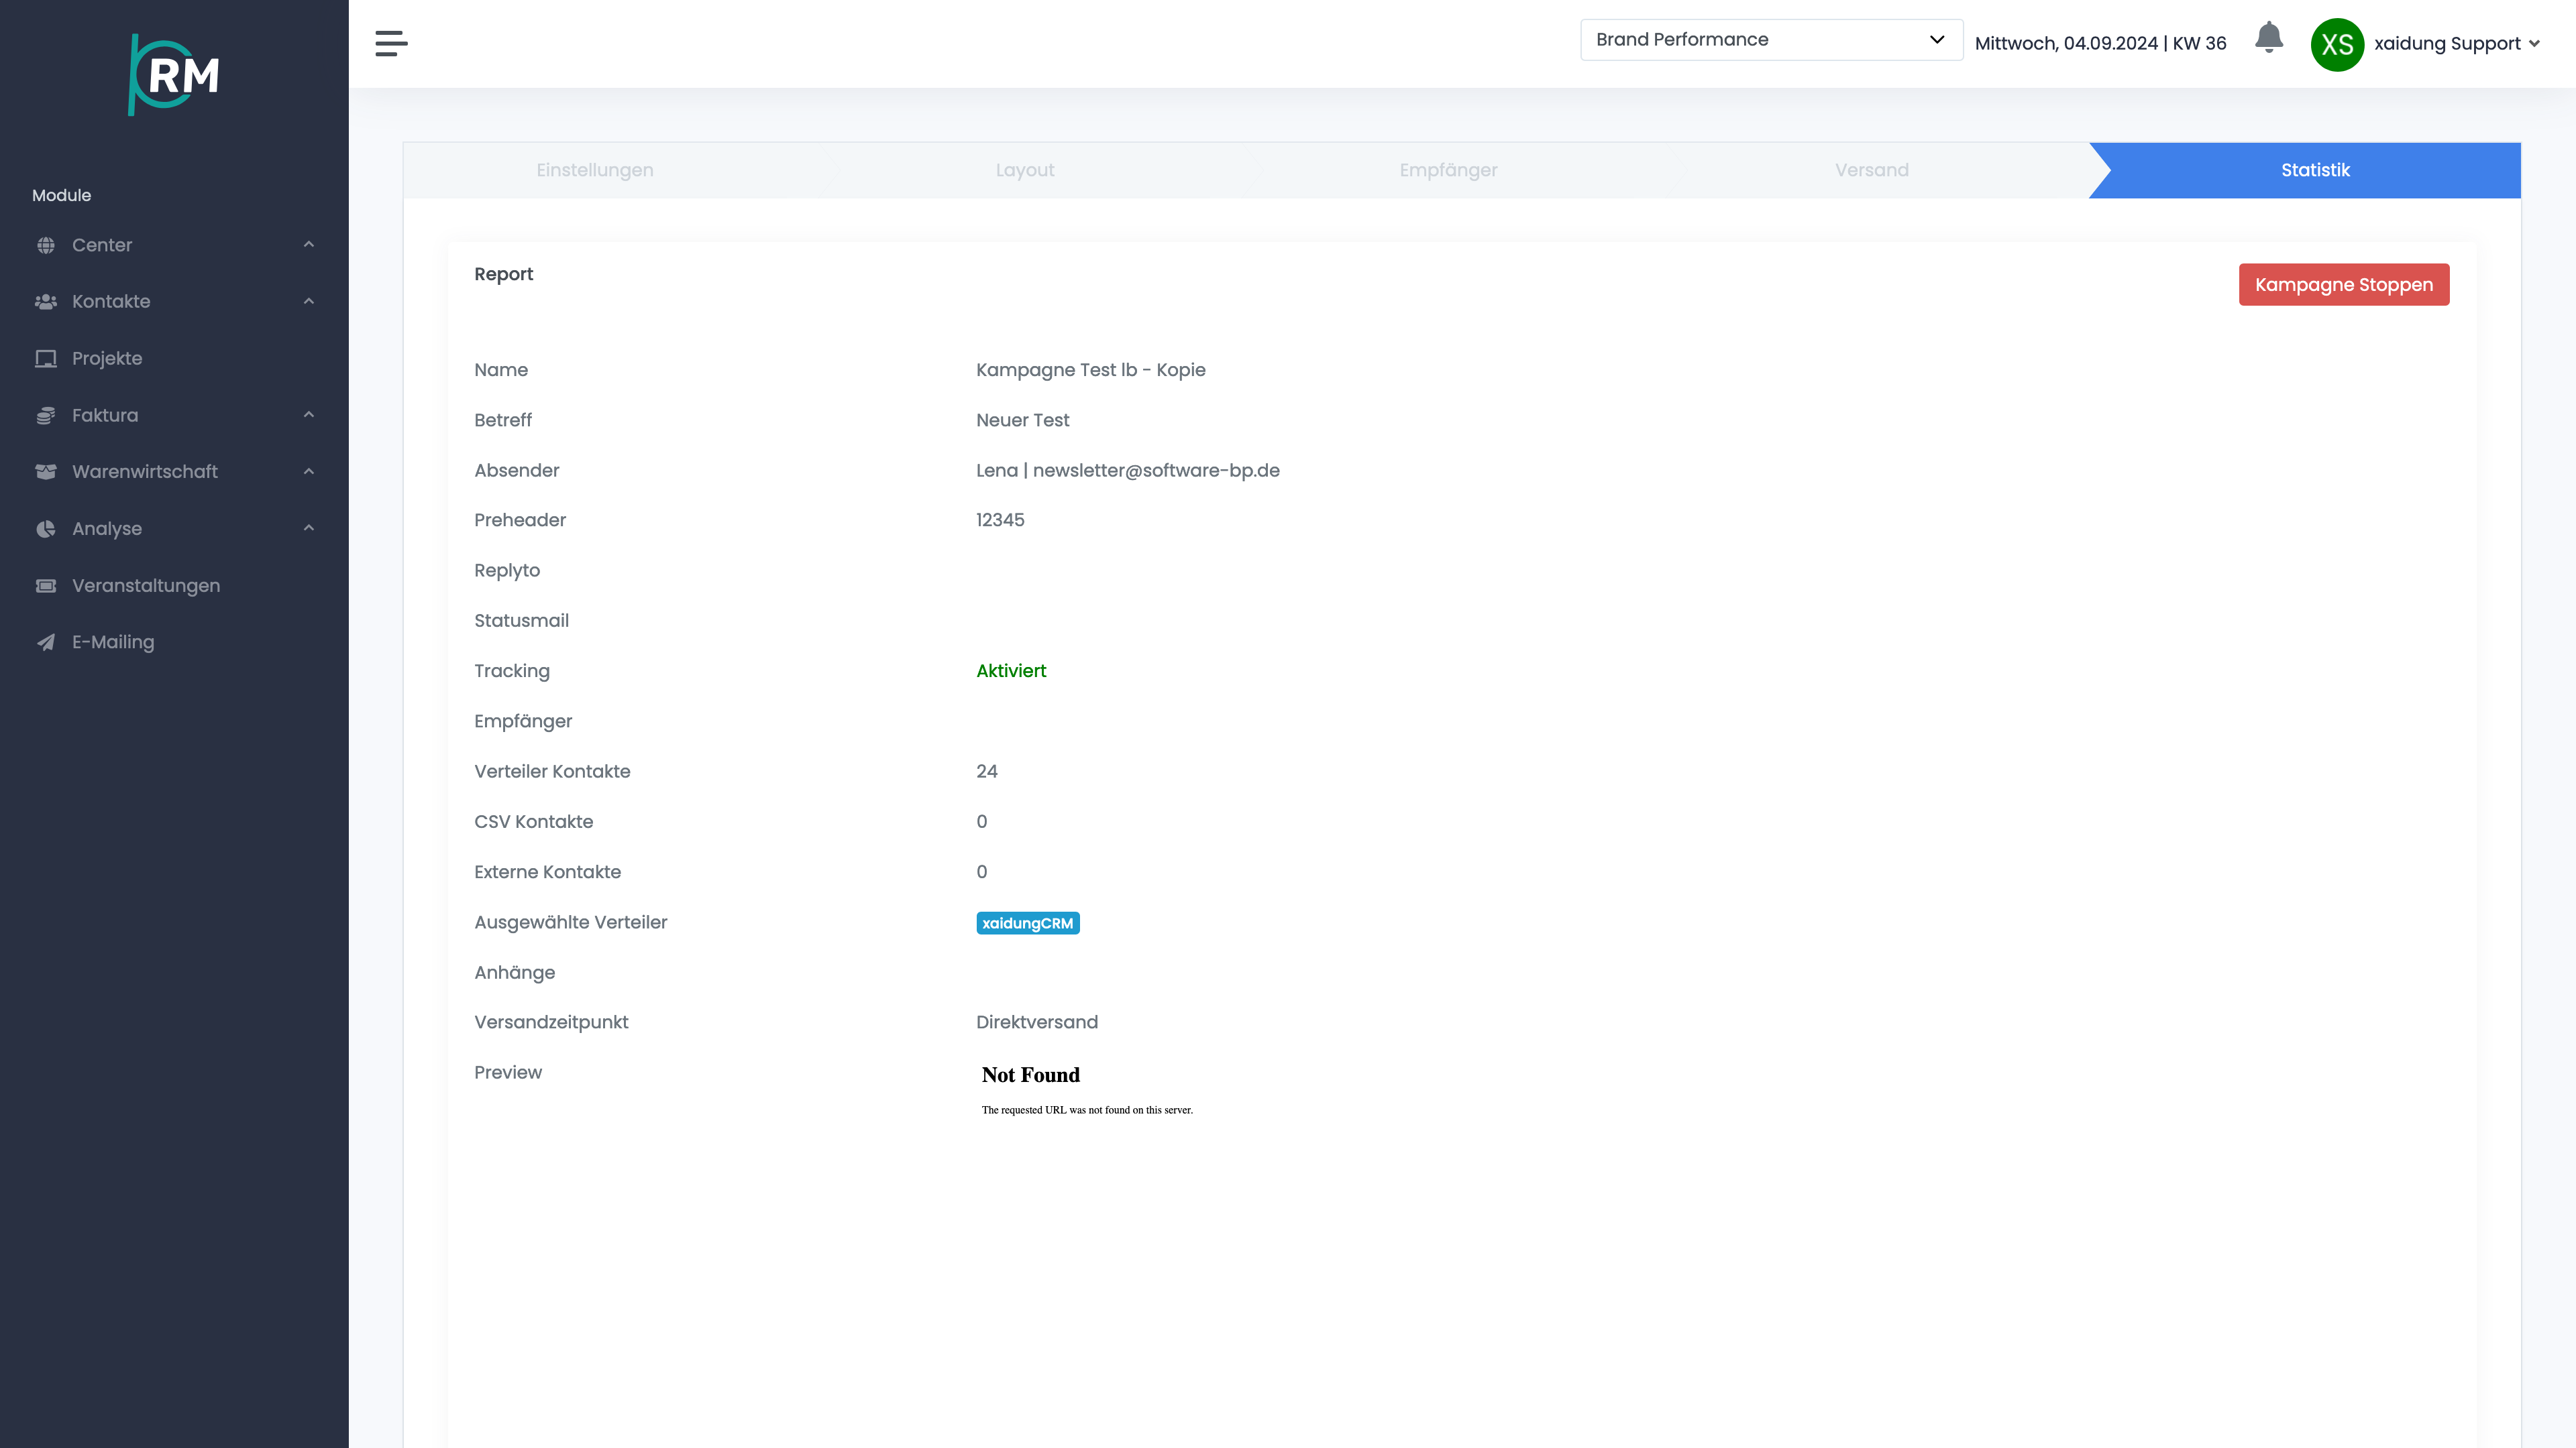The image size is (2576, 1448).
Task: Expand the Kontakte module chevron
Action: (x=309, y=301)
